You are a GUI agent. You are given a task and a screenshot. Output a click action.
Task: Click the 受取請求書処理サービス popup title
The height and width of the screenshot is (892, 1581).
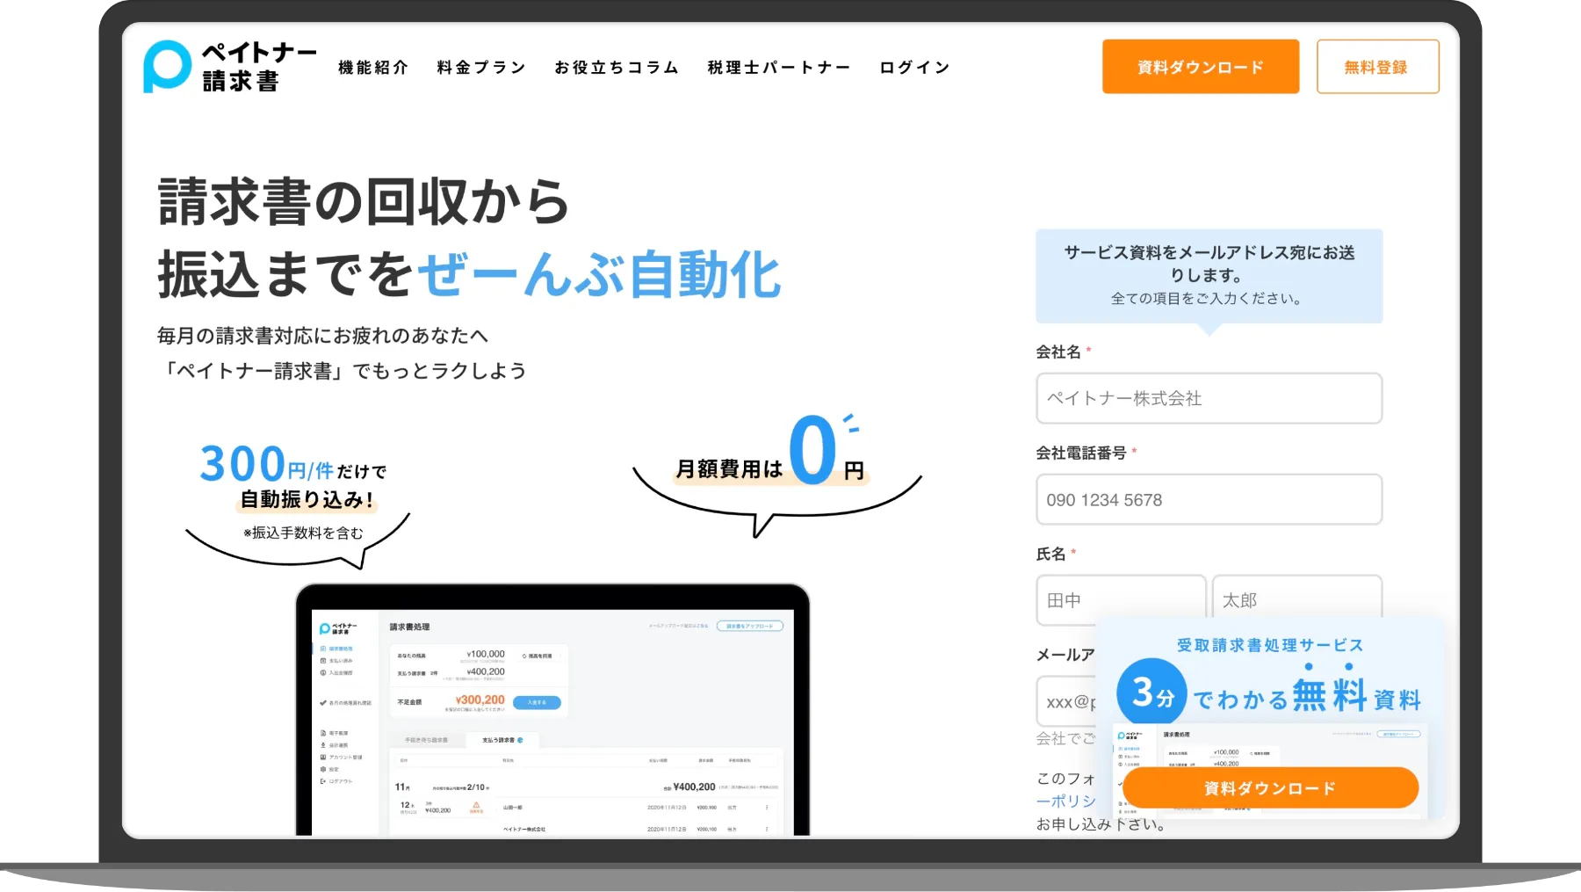[x=1270, y=645]
